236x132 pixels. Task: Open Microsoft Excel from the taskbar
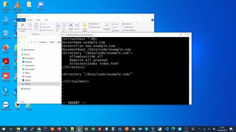coord(93,129)
